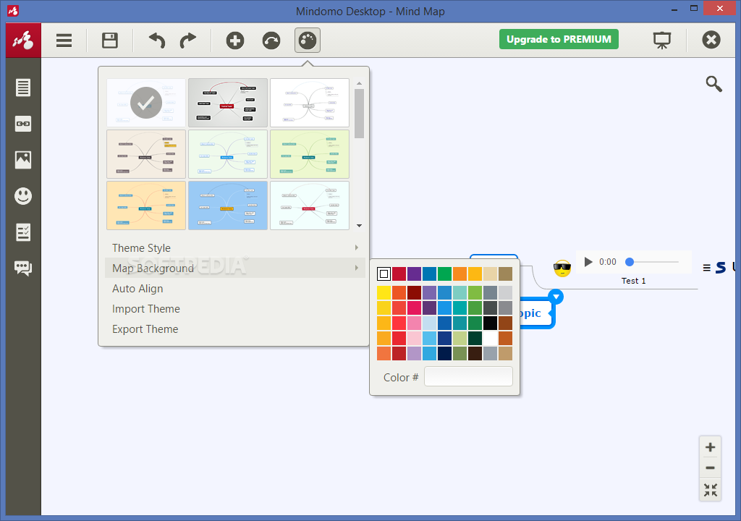Pick the black color swatch
This screenshot has height=521, width=741.
pos(490,323)
